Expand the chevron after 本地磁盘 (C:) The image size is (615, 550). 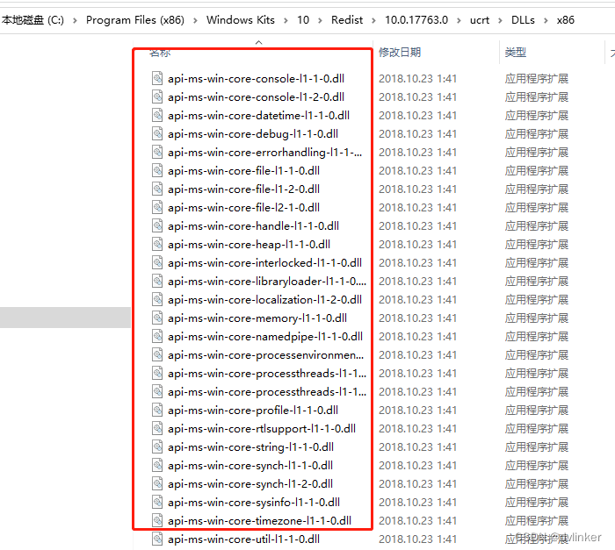(75, 20)
